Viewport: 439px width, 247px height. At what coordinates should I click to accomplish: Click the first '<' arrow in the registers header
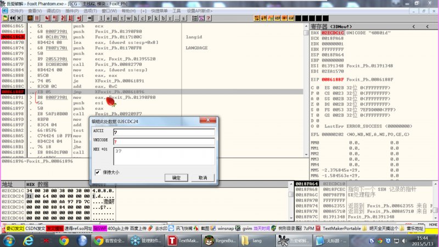click(414, 26)
